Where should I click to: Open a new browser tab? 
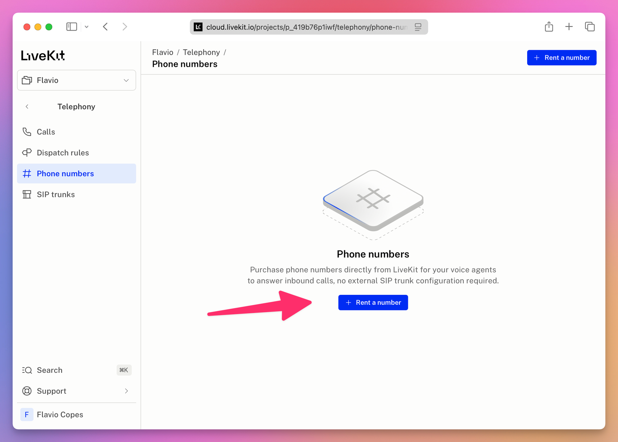click(x=569, y=27)
